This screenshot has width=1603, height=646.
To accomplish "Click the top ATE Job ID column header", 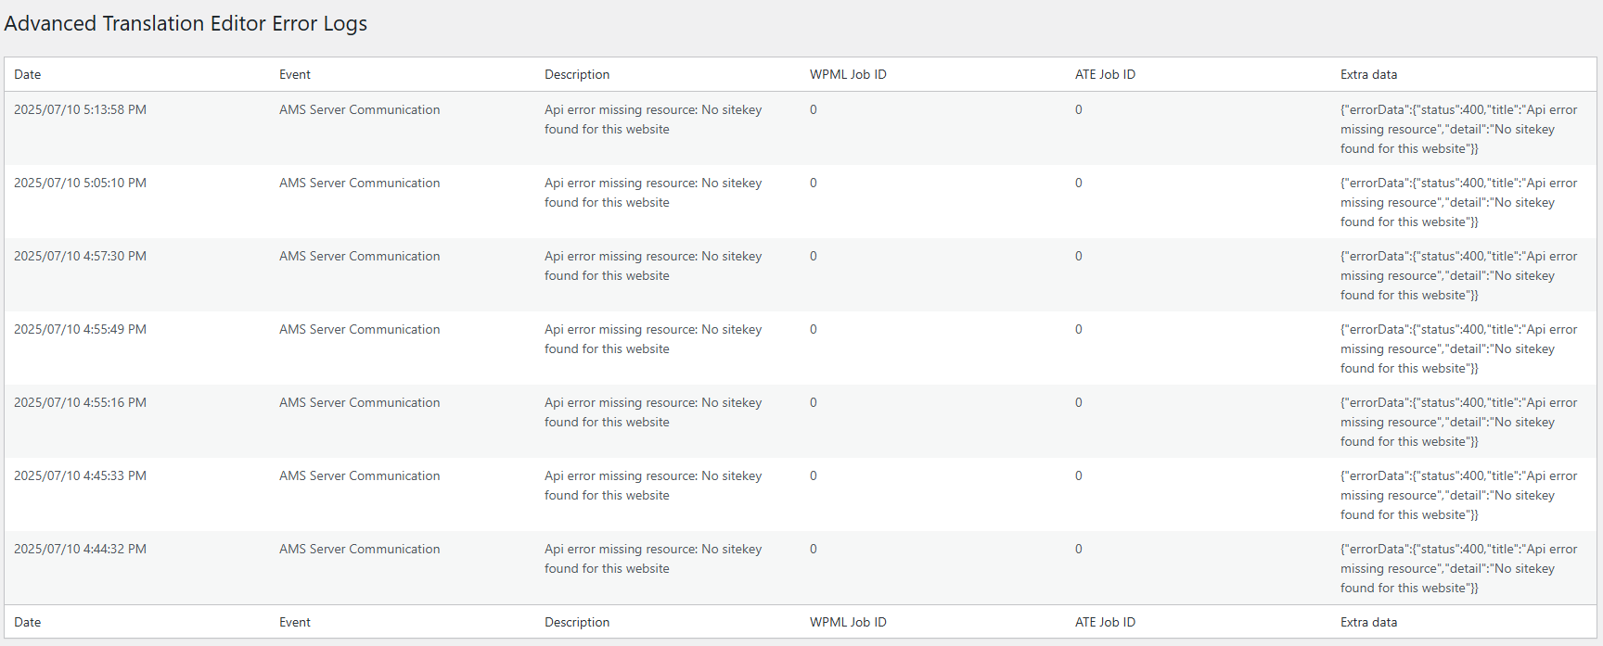I will pos(1105,74).
